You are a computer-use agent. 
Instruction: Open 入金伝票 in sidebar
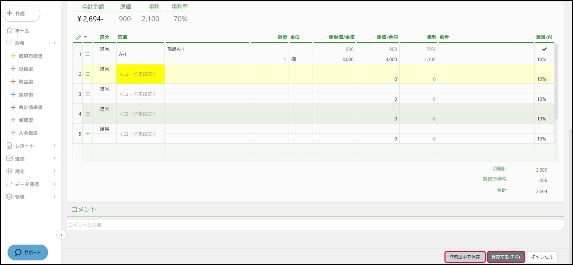point(28,133)
